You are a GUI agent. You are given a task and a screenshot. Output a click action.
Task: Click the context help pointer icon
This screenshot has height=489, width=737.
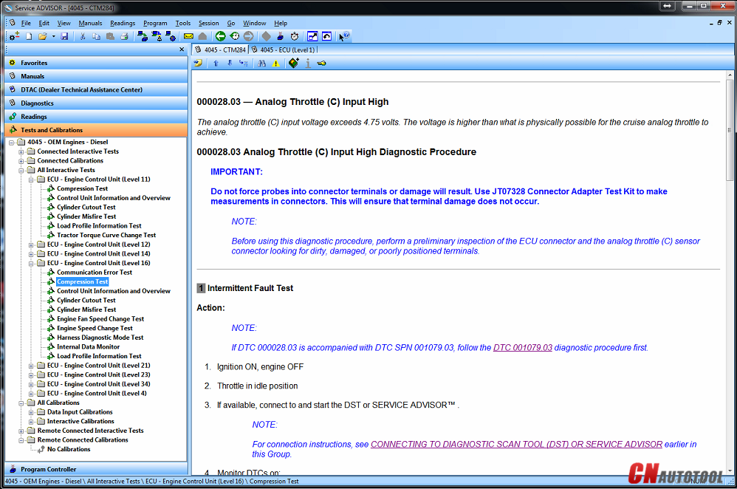345,36
